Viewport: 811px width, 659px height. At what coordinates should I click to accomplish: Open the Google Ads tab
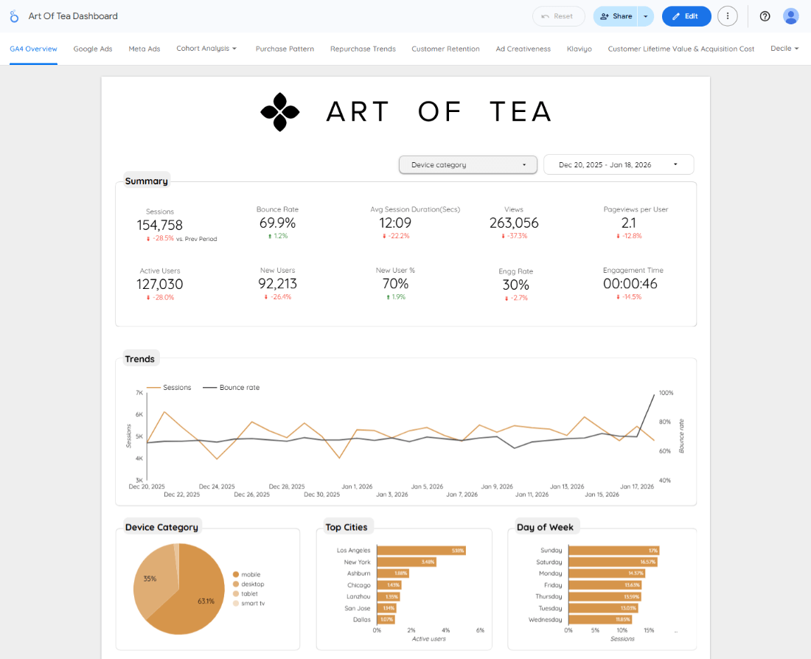click(x=93, y=49)
